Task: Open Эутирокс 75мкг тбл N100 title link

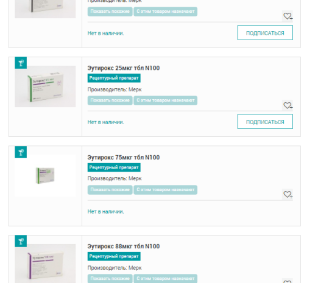Action: coord(124,157)
